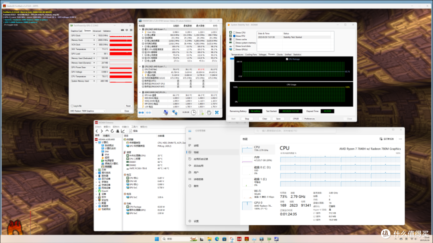This screenshot has height=243, width=433.
Task: Open Task Manager Startup apps page
Action: tap(212, 166)
